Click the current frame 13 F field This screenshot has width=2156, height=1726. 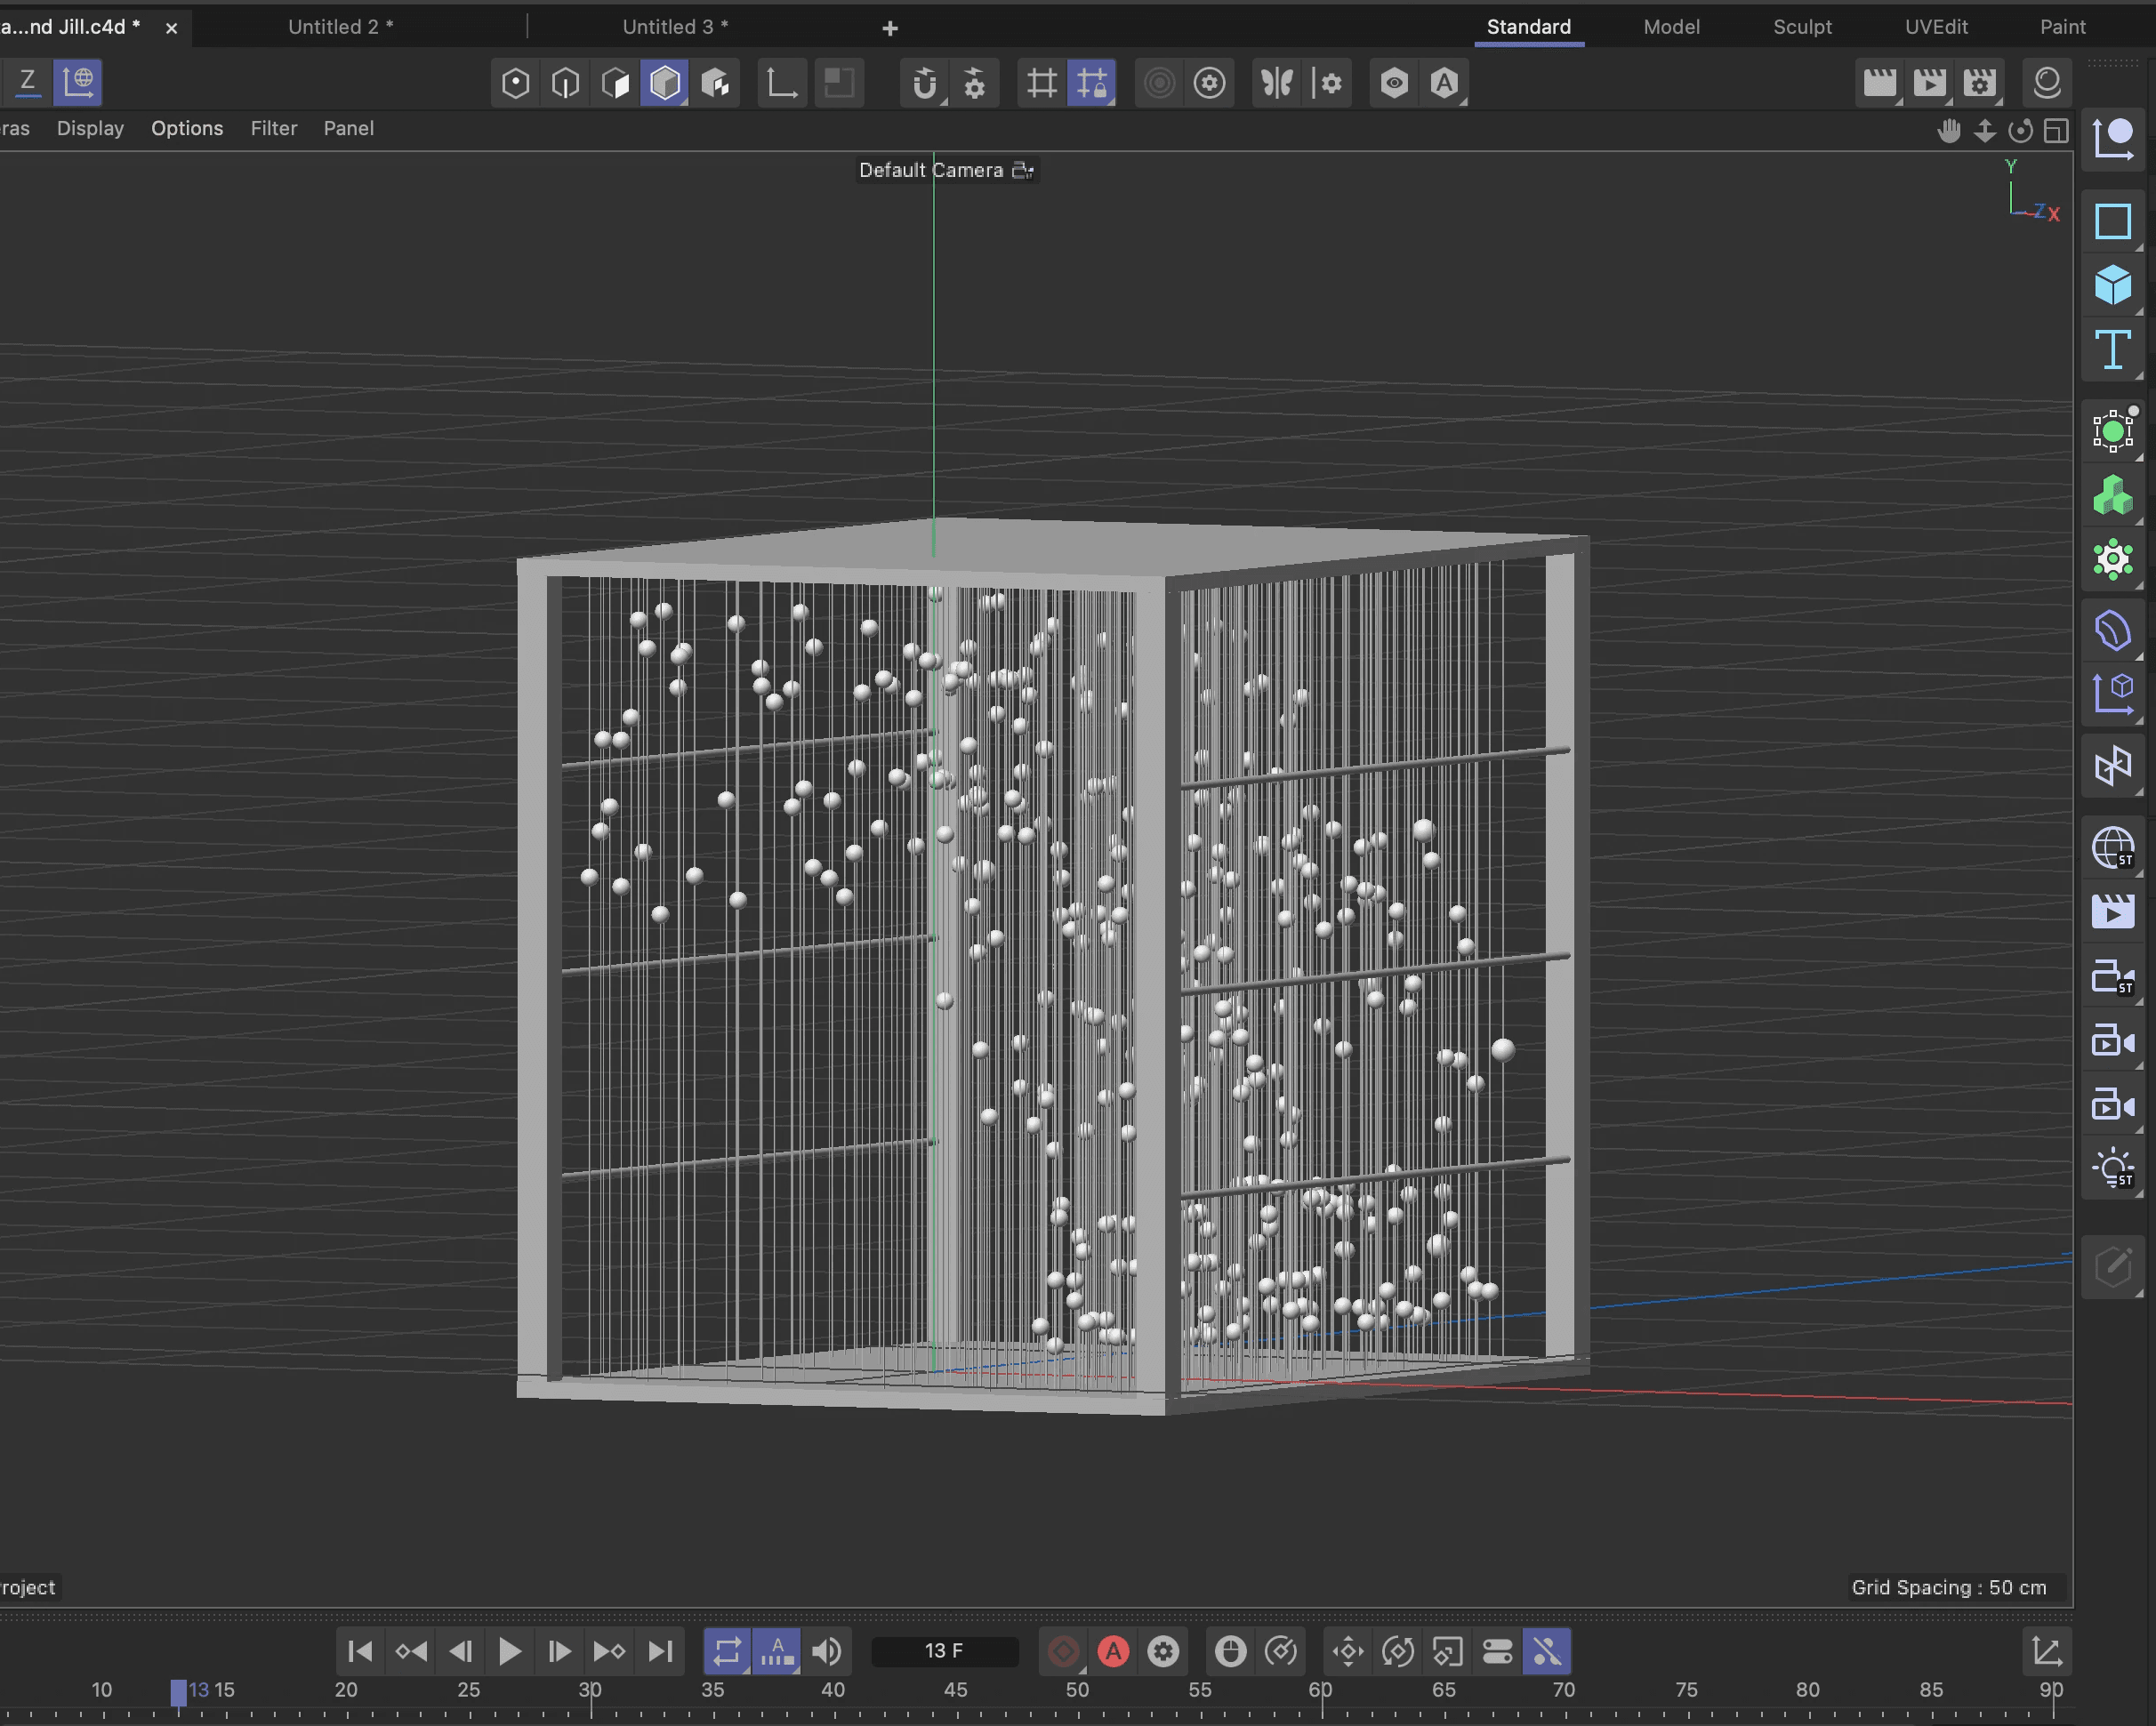[x=944, y=1651]
